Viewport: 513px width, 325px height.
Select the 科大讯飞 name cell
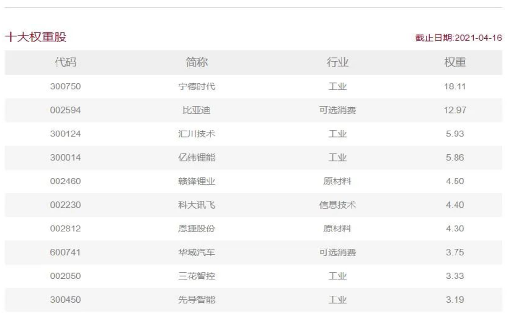pyautogui.click(x=197, y=205)
